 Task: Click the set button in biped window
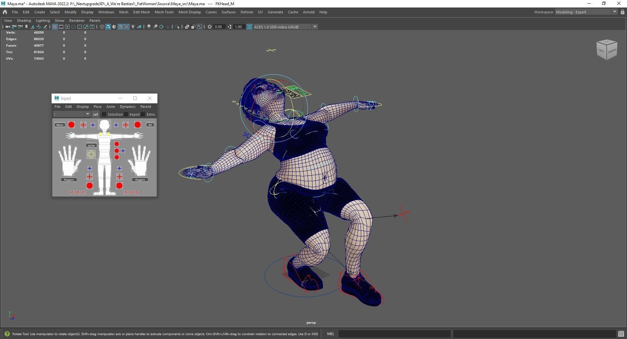tap(95, 114)
